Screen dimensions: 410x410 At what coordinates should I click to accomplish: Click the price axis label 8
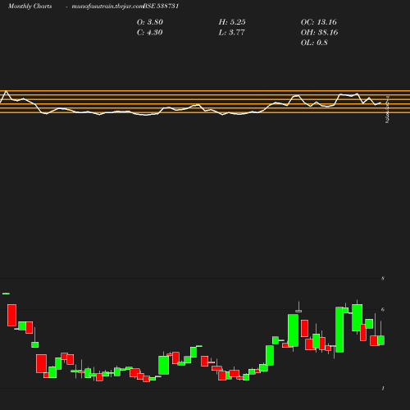383,278
